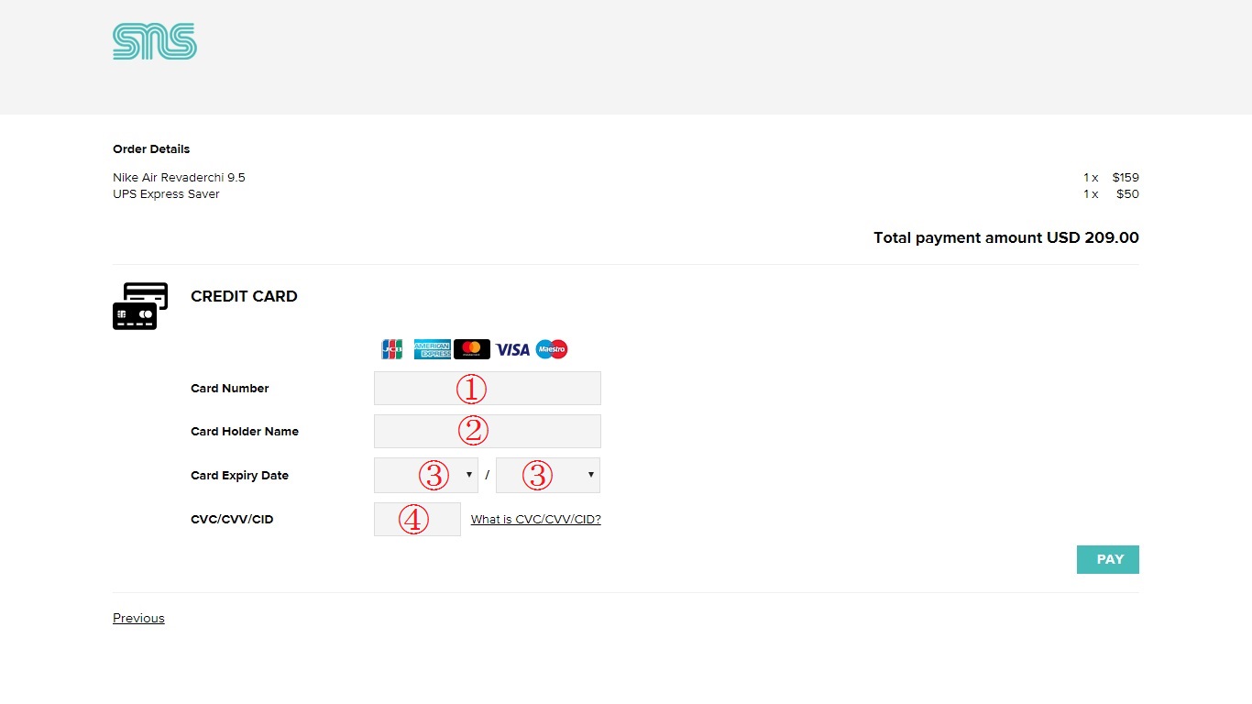Open the expiry year dropdown
This screenshot has width=1252, height=704.
(547, 475)
